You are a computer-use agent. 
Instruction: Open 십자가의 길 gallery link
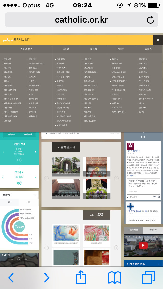tap(61, 112)
